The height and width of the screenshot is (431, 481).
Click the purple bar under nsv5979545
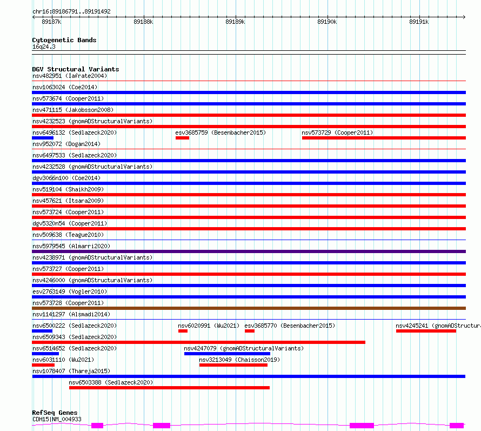coord(249,251)
